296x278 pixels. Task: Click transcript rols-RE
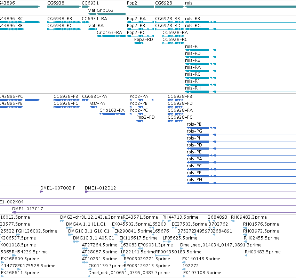[193, 60]
